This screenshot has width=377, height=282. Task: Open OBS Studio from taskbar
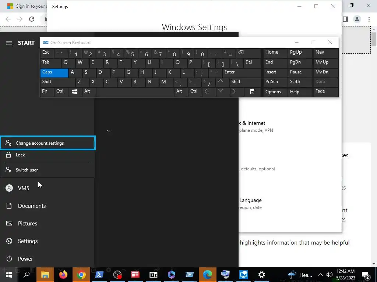[x=117, y=275]
